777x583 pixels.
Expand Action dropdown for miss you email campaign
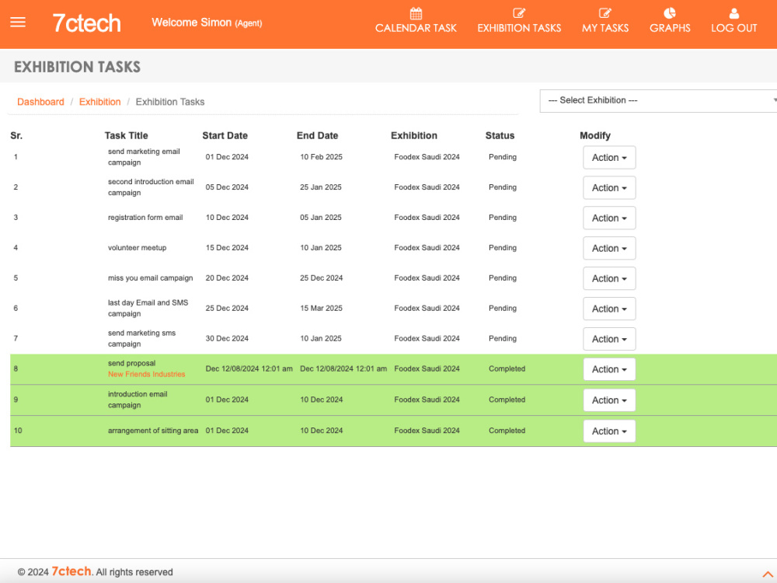coord(609,278)
